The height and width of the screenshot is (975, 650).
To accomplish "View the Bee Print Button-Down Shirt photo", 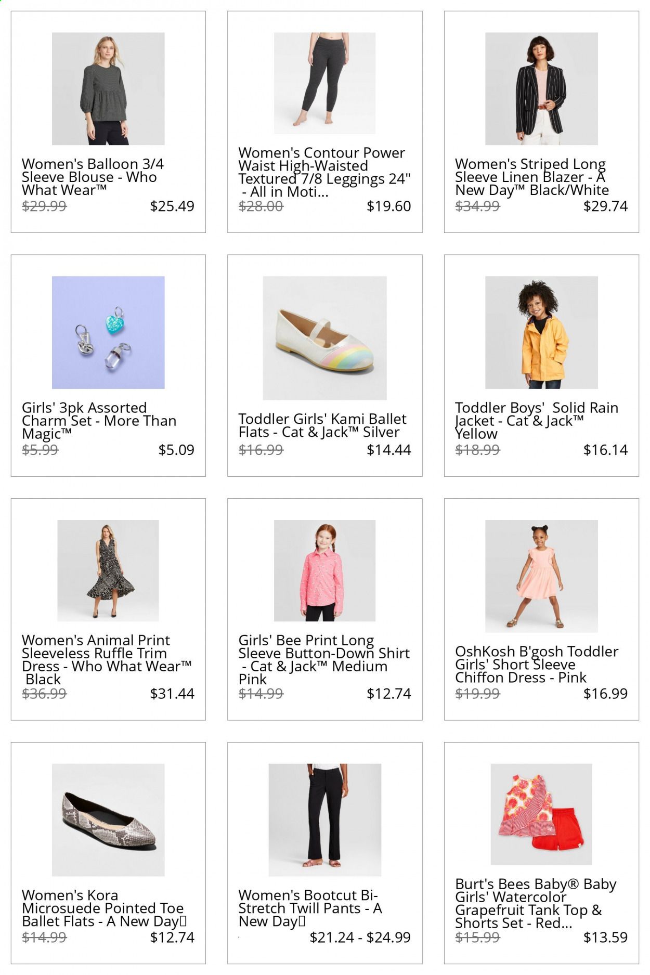I will (324, 570).
